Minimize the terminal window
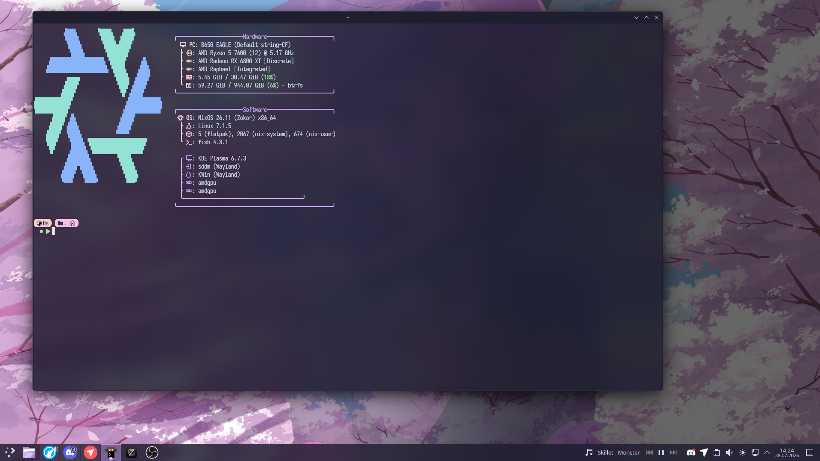 [636, 18]
